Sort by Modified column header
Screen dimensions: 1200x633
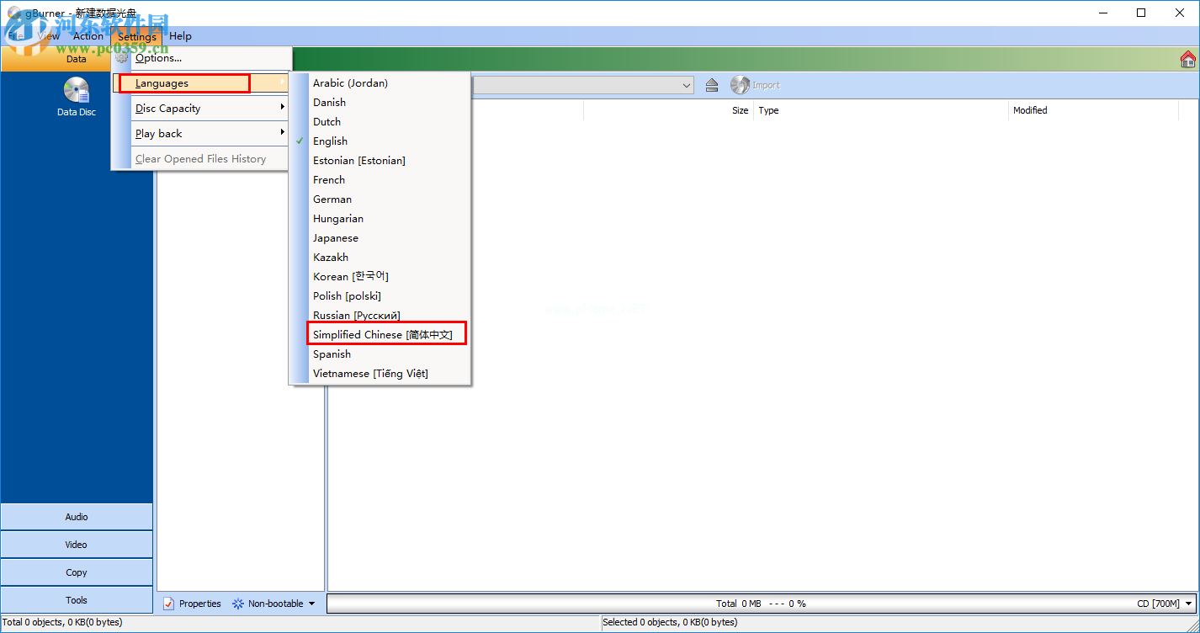(1093, 110)
